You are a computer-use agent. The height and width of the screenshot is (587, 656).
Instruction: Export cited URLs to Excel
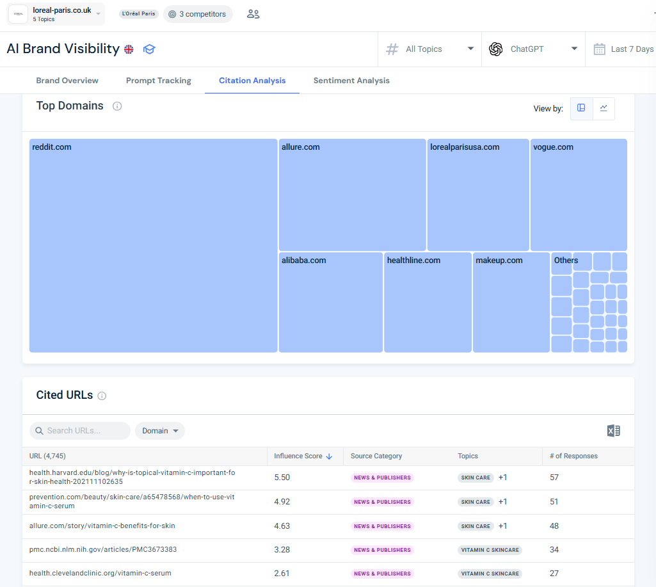(613, 431)
